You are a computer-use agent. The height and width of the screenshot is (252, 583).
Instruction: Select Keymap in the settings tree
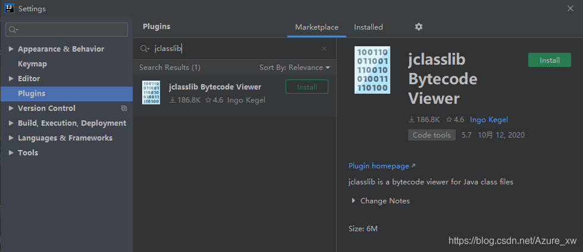click(x=32, y=64)
